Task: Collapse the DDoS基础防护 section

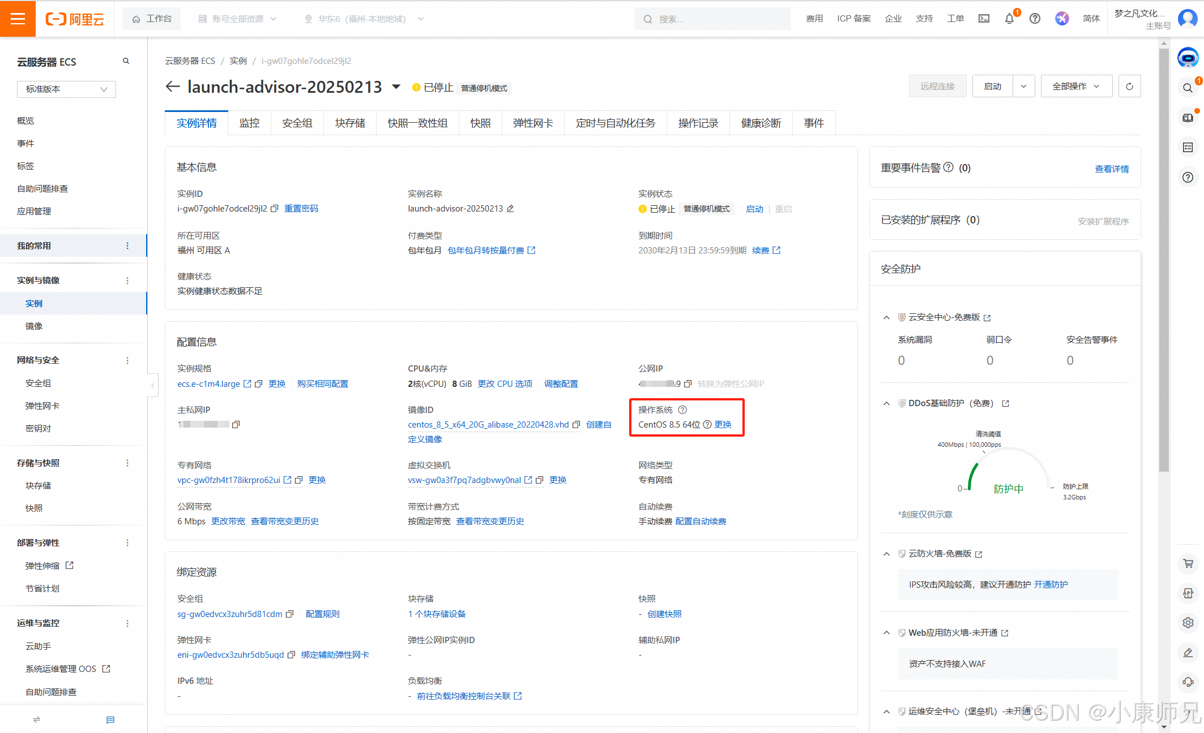Action: click(886, 403)
